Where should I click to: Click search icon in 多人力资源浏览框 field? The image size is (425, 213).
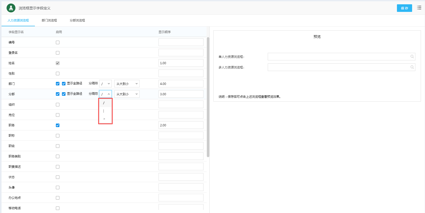[412, 67]
